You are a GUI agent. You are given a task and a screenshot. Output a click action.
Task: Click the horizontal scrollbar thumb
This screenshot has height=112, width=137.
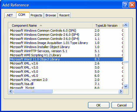click(33, 91)
